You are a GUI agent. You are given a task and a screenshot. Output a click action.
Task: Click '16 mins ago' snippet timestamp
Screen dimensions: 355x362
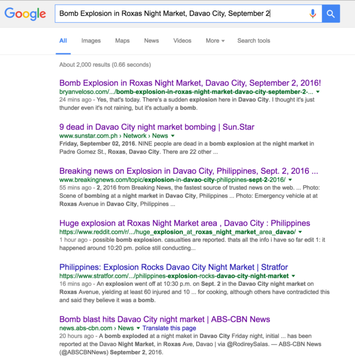(75, 284)
